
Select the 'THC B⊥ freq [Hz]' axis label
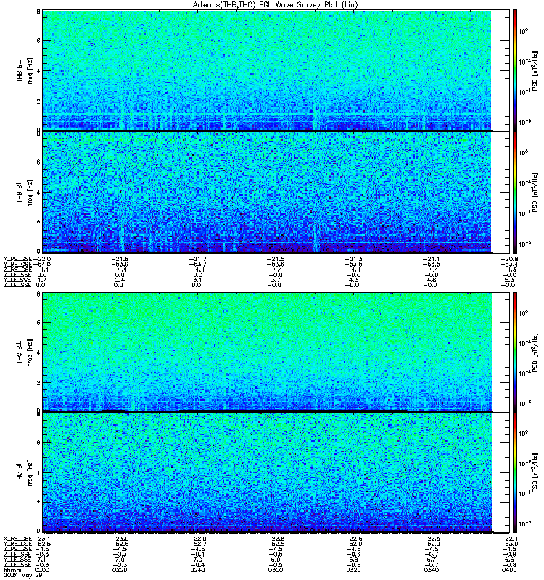(25, 352)
